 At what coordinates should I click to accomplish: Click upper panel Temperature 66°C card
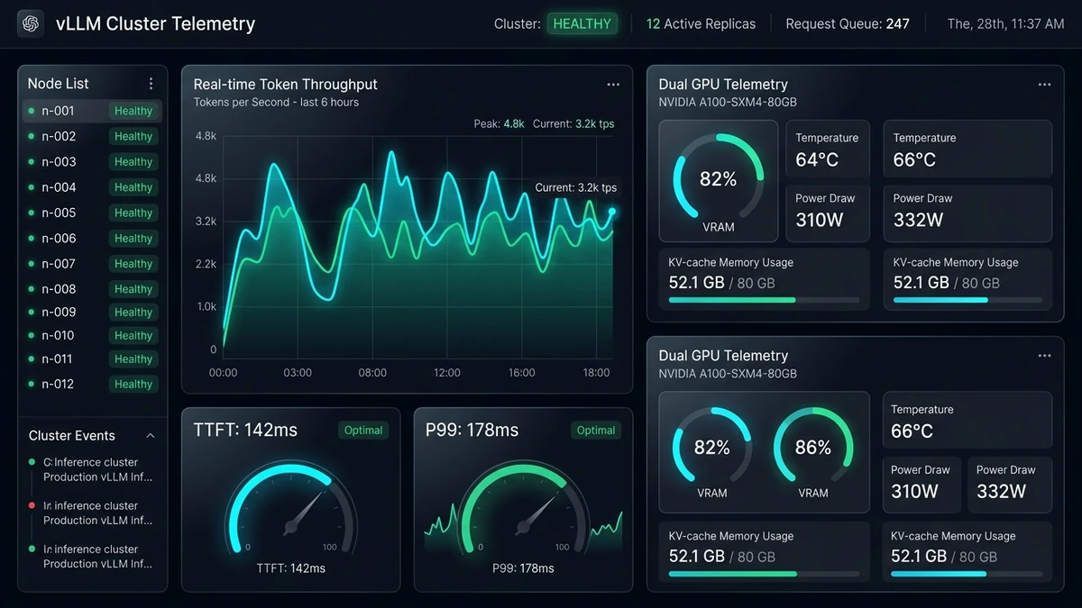pyautogui.click(x=967, y=149)
